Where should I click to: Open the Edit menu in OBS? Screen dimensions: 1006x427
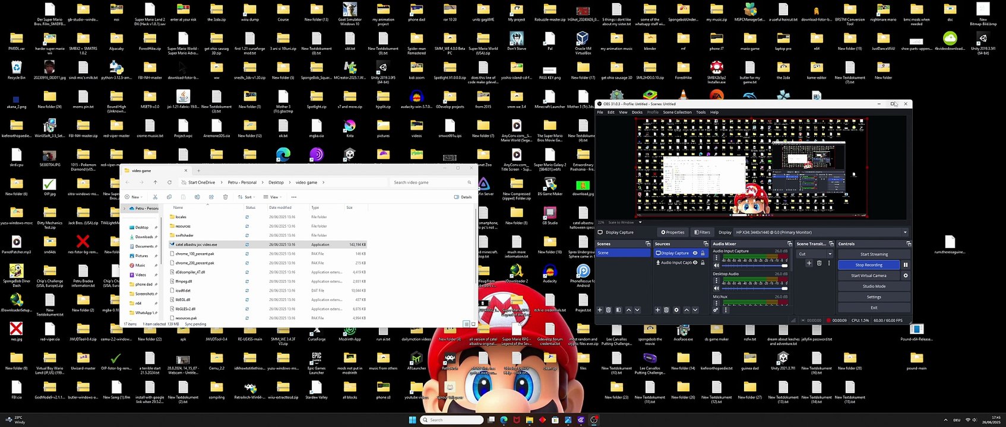pos(610,112)
